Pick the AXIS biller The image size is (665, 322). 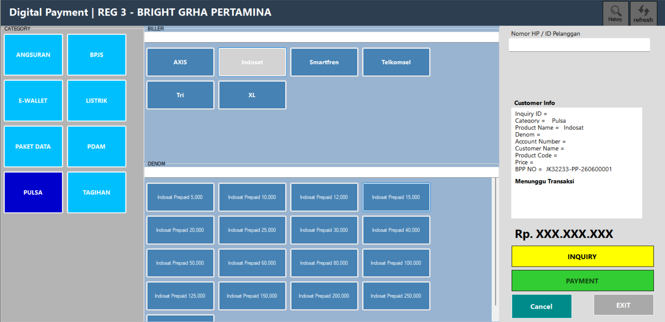[180, 62]
